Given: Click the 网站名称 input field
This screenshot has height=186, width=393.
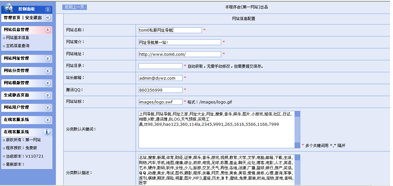Looking at the screenshot, I should coord(170,30).
